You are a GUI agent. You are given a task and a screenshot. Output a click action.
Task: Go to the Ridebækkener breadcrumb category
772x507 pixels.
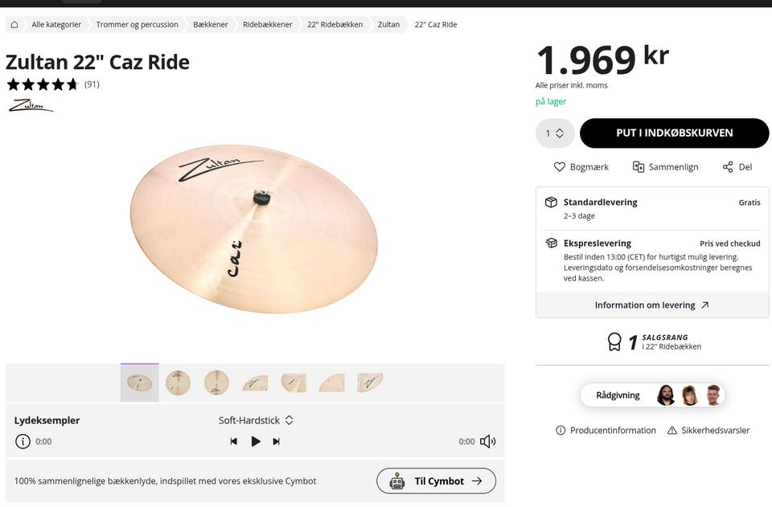(267, 24)
